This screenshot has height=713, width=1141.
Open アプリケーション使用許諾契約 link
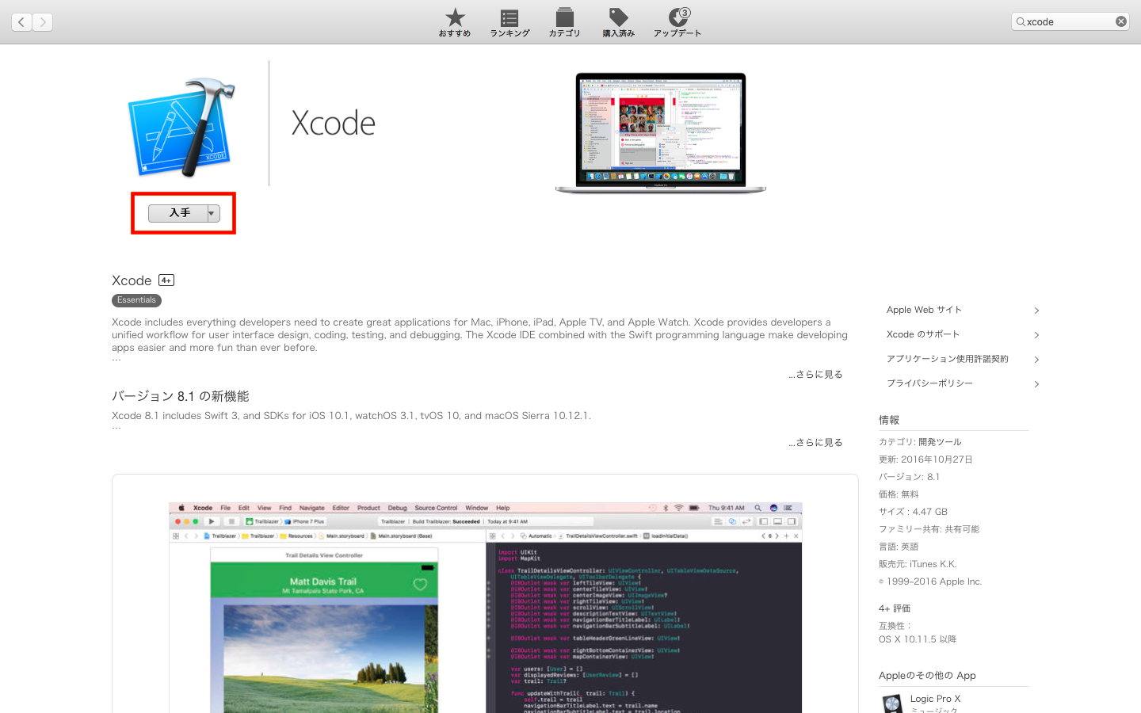click(948, 359)
